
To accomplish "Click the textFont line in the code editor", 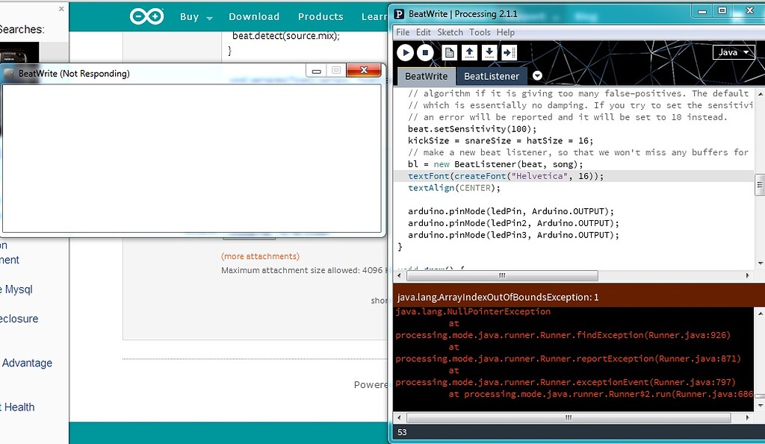I will tap(505, 175).
